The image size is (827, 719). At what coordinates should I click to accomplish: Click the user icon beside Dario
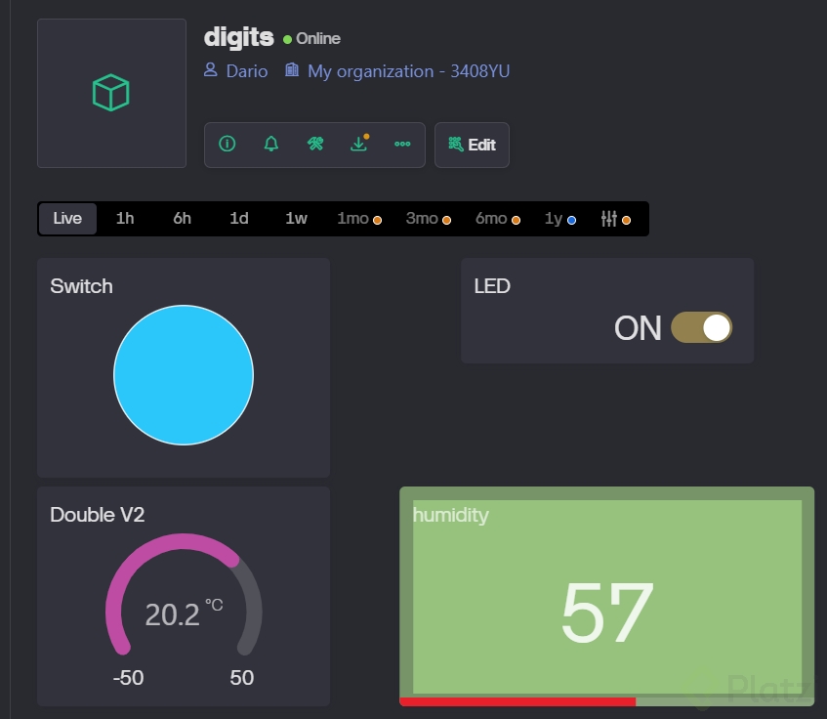[x=211, y=69]
